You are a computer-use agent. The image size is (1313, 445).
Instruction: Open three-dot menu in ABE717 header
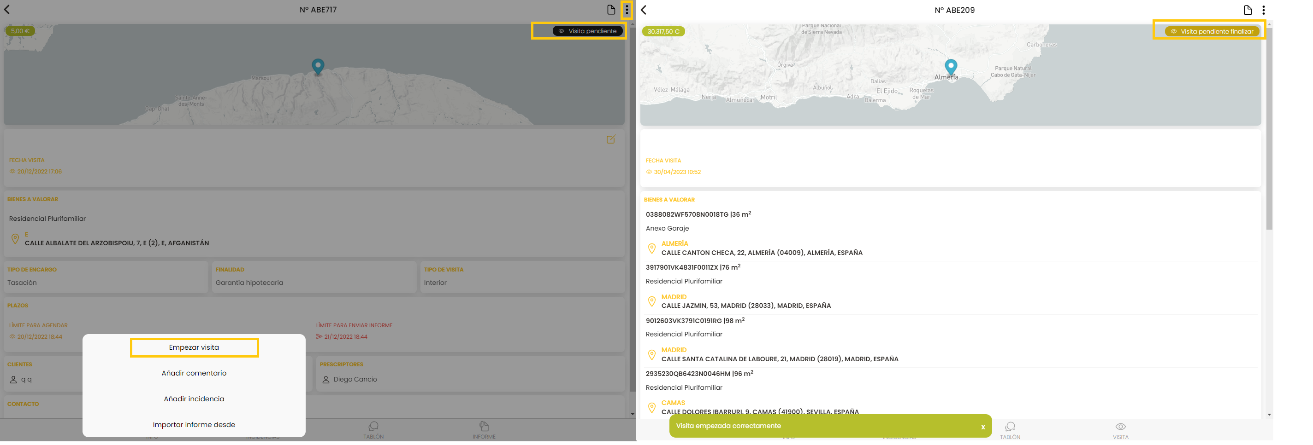627,10
